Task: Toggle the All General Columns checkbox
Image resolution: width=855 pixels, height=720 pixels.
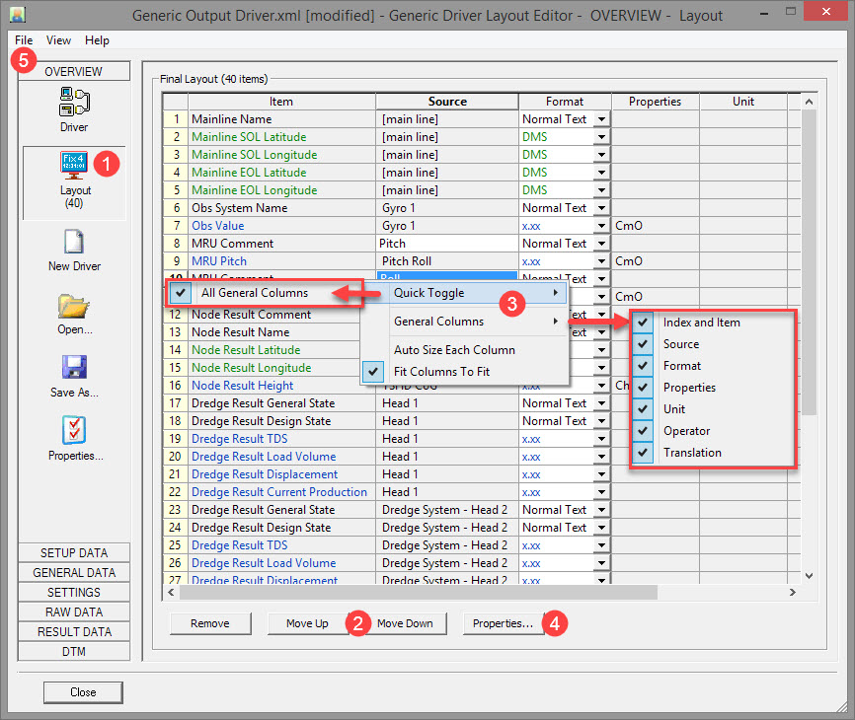Action: pos(180,293)
